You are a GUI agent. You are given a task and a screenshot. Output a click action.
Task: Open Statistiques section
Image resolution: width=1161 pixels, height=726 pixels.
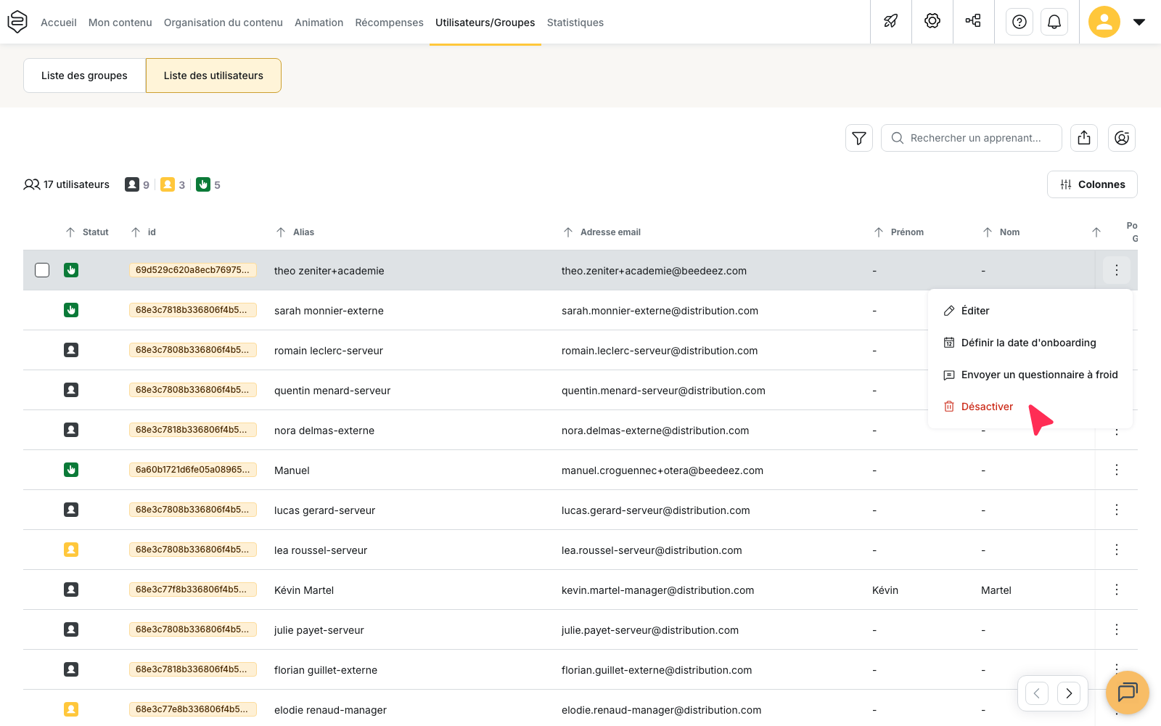coord(575,23)
